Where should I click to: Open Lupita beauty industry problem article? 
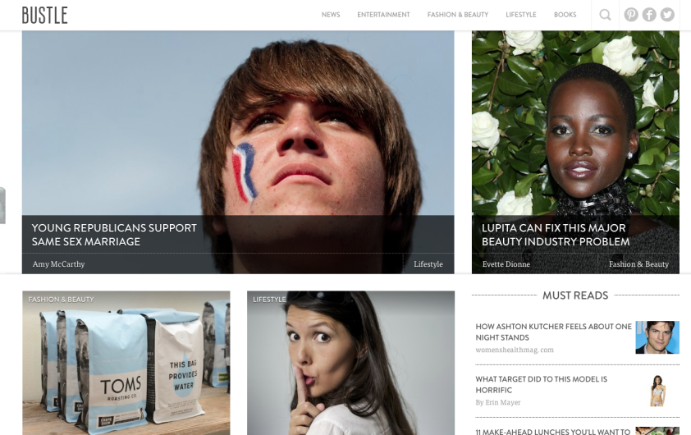click(556, 235)
